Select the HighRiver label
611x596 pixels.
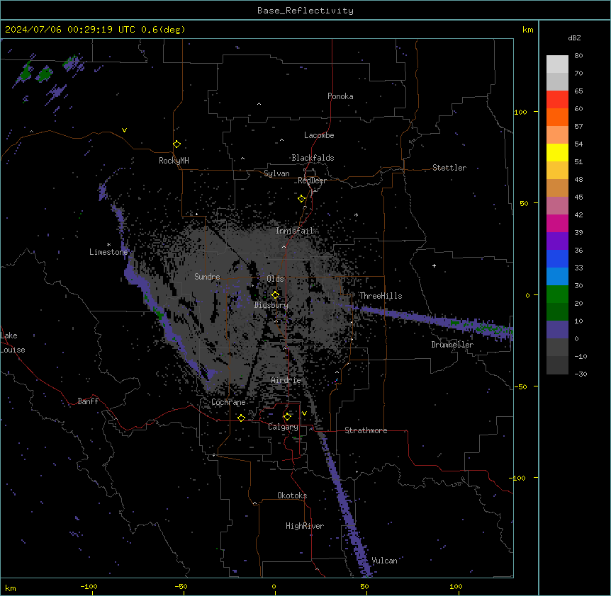[x=305, y=526]
